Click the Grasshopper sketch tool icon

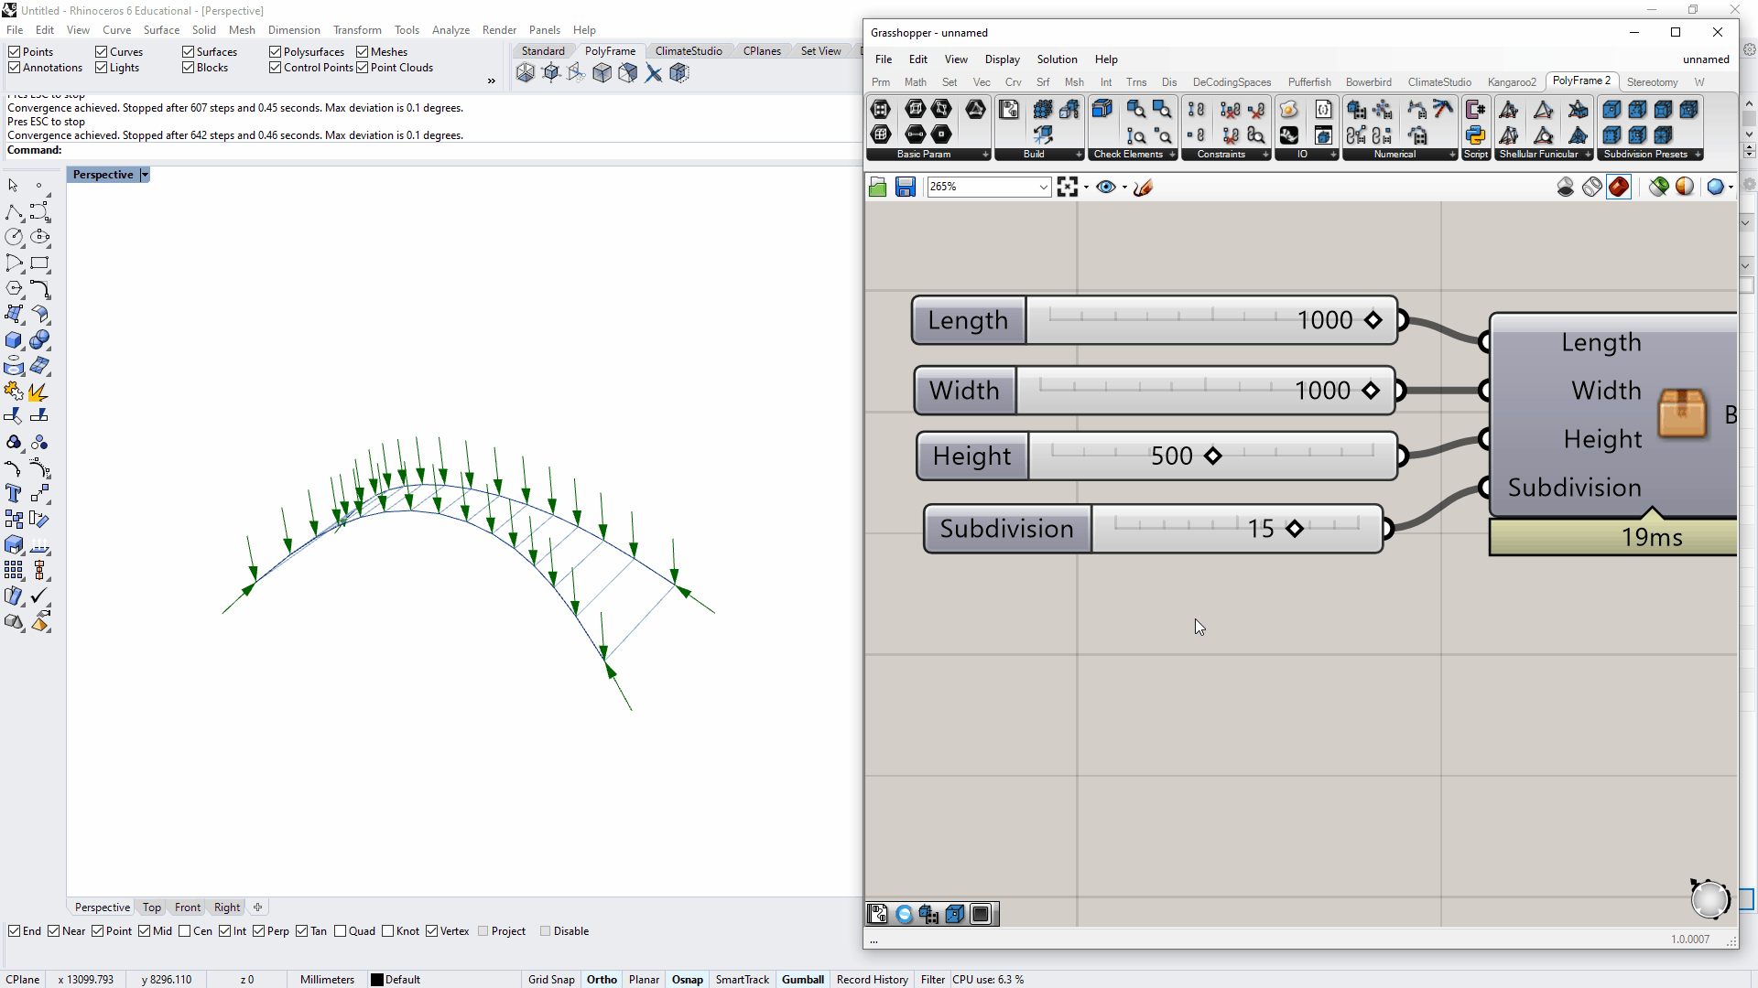click(1143, 188)
